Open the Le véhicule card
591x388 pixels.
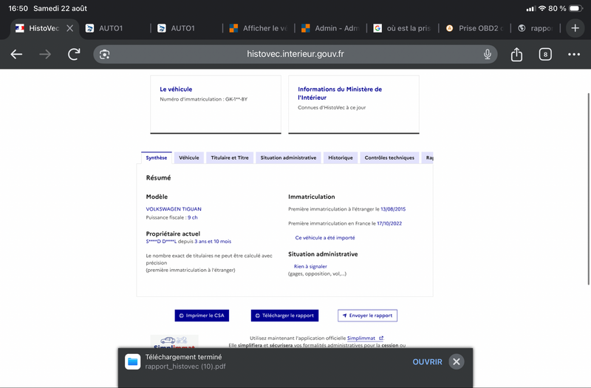[x=216, y=104]
